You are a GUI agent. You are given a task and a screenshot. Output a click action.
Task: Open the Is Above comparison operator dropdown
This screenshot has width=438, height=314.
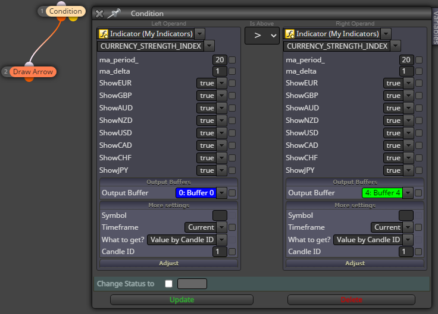click(262, 36)
